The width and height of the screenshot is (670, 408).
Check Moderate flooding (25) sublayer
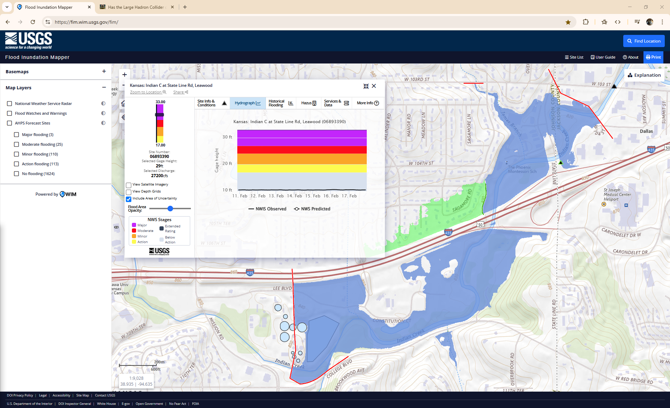coord(16,144)
